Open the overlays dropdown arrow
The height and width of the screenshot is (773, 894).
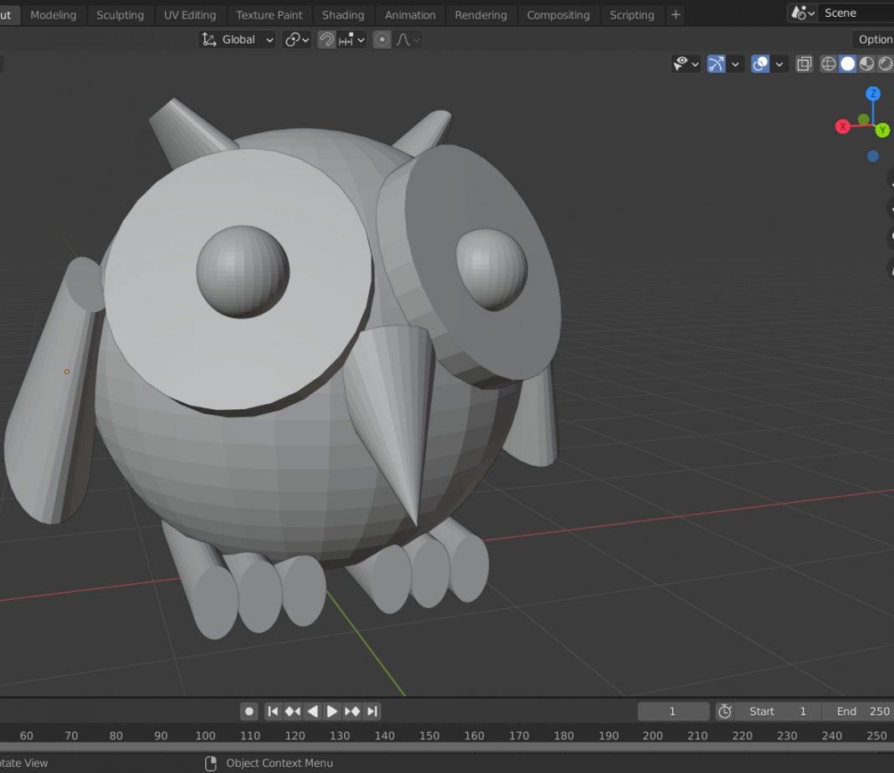pos(780,64)
